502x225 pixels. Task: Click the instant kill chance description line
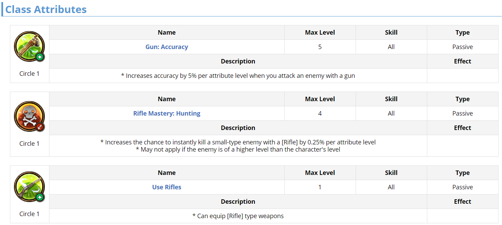[x=238, y=142]
